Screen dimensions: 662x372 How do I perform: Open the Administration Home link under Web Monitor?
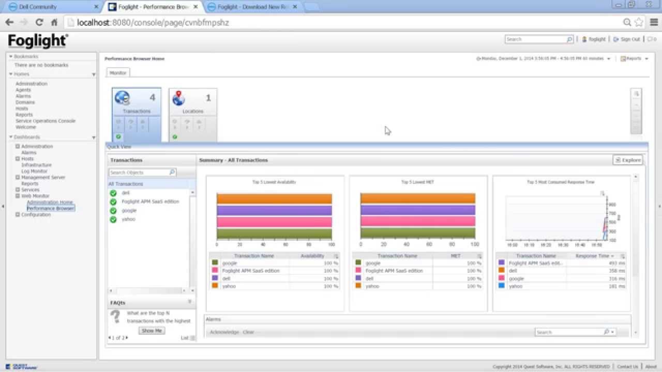50,203
